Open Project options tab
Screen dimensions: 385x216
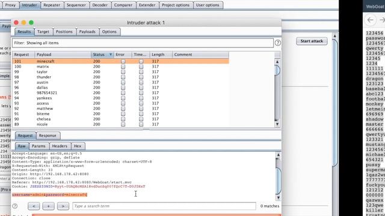tap(176, 5)
